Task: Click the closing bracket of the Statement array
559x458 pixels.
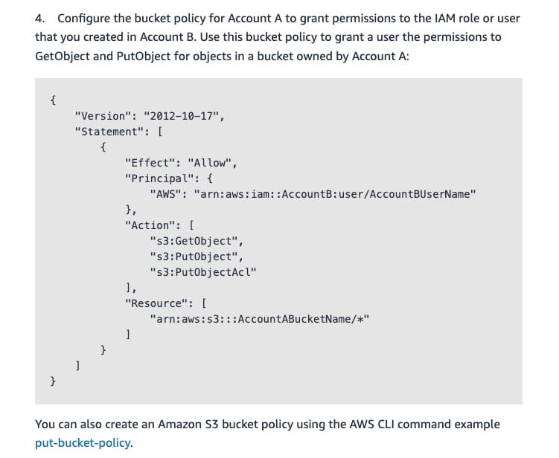Action: click(x=77, y=366)
